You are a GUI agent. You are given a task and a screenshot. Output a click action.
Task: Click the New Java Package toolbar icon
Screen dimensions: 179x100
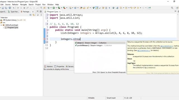point(70,8)
